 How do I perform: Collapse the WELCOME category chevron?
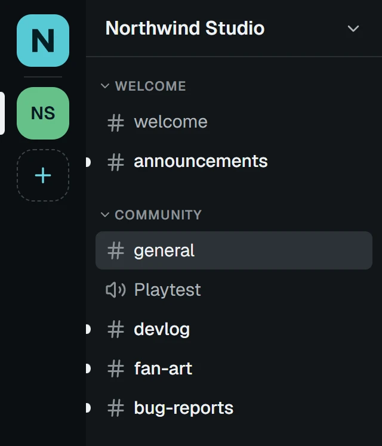[x=105, y=86]
